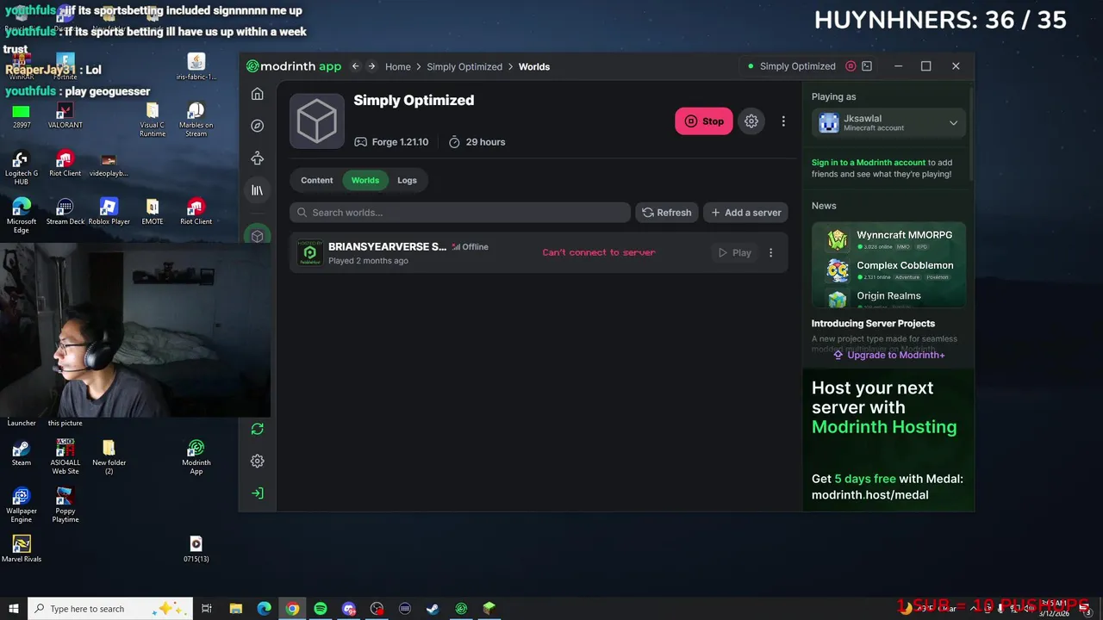
Task: Click the Simply Optimized instance cube thumbnail
Action: [x=317, y=121]
